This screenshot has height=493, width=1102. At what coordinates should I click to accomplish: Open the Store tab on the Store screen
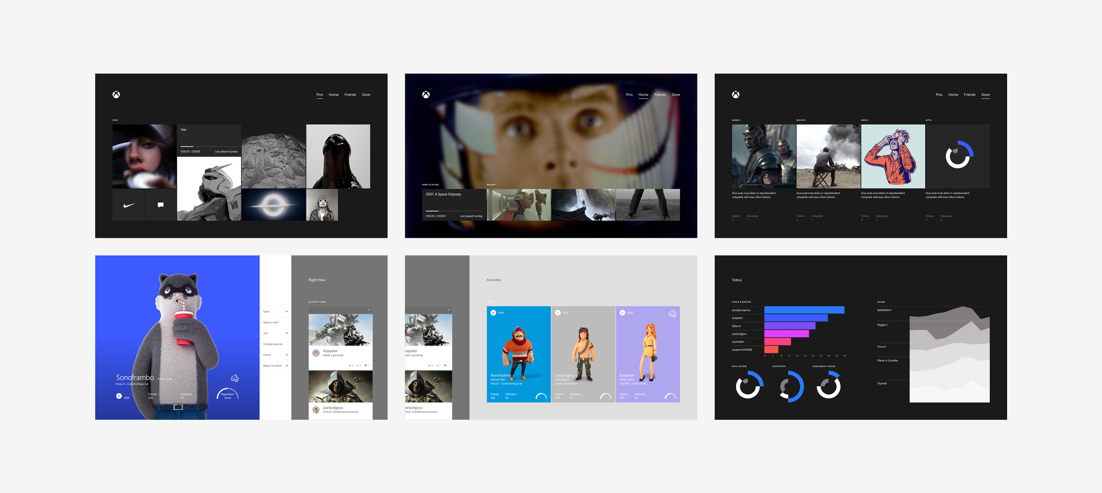click(985, 94)
